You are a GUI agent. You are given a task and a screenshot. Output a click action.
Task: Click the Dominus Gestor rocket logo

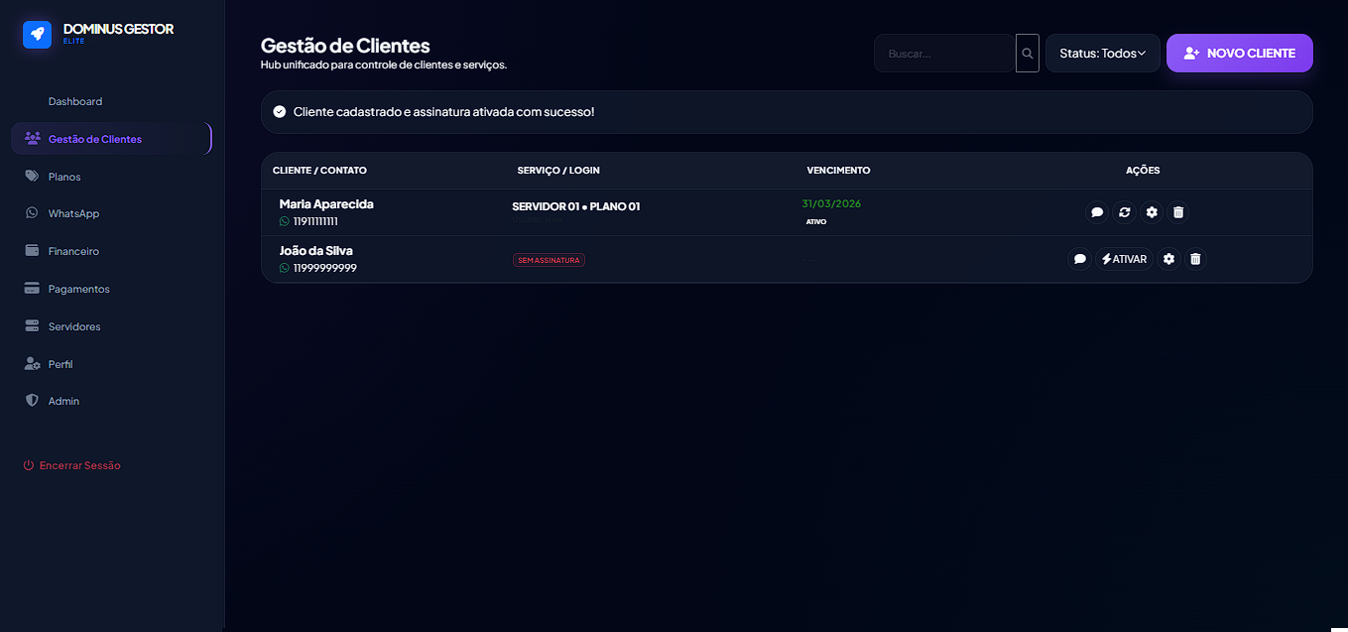(37, 34)
